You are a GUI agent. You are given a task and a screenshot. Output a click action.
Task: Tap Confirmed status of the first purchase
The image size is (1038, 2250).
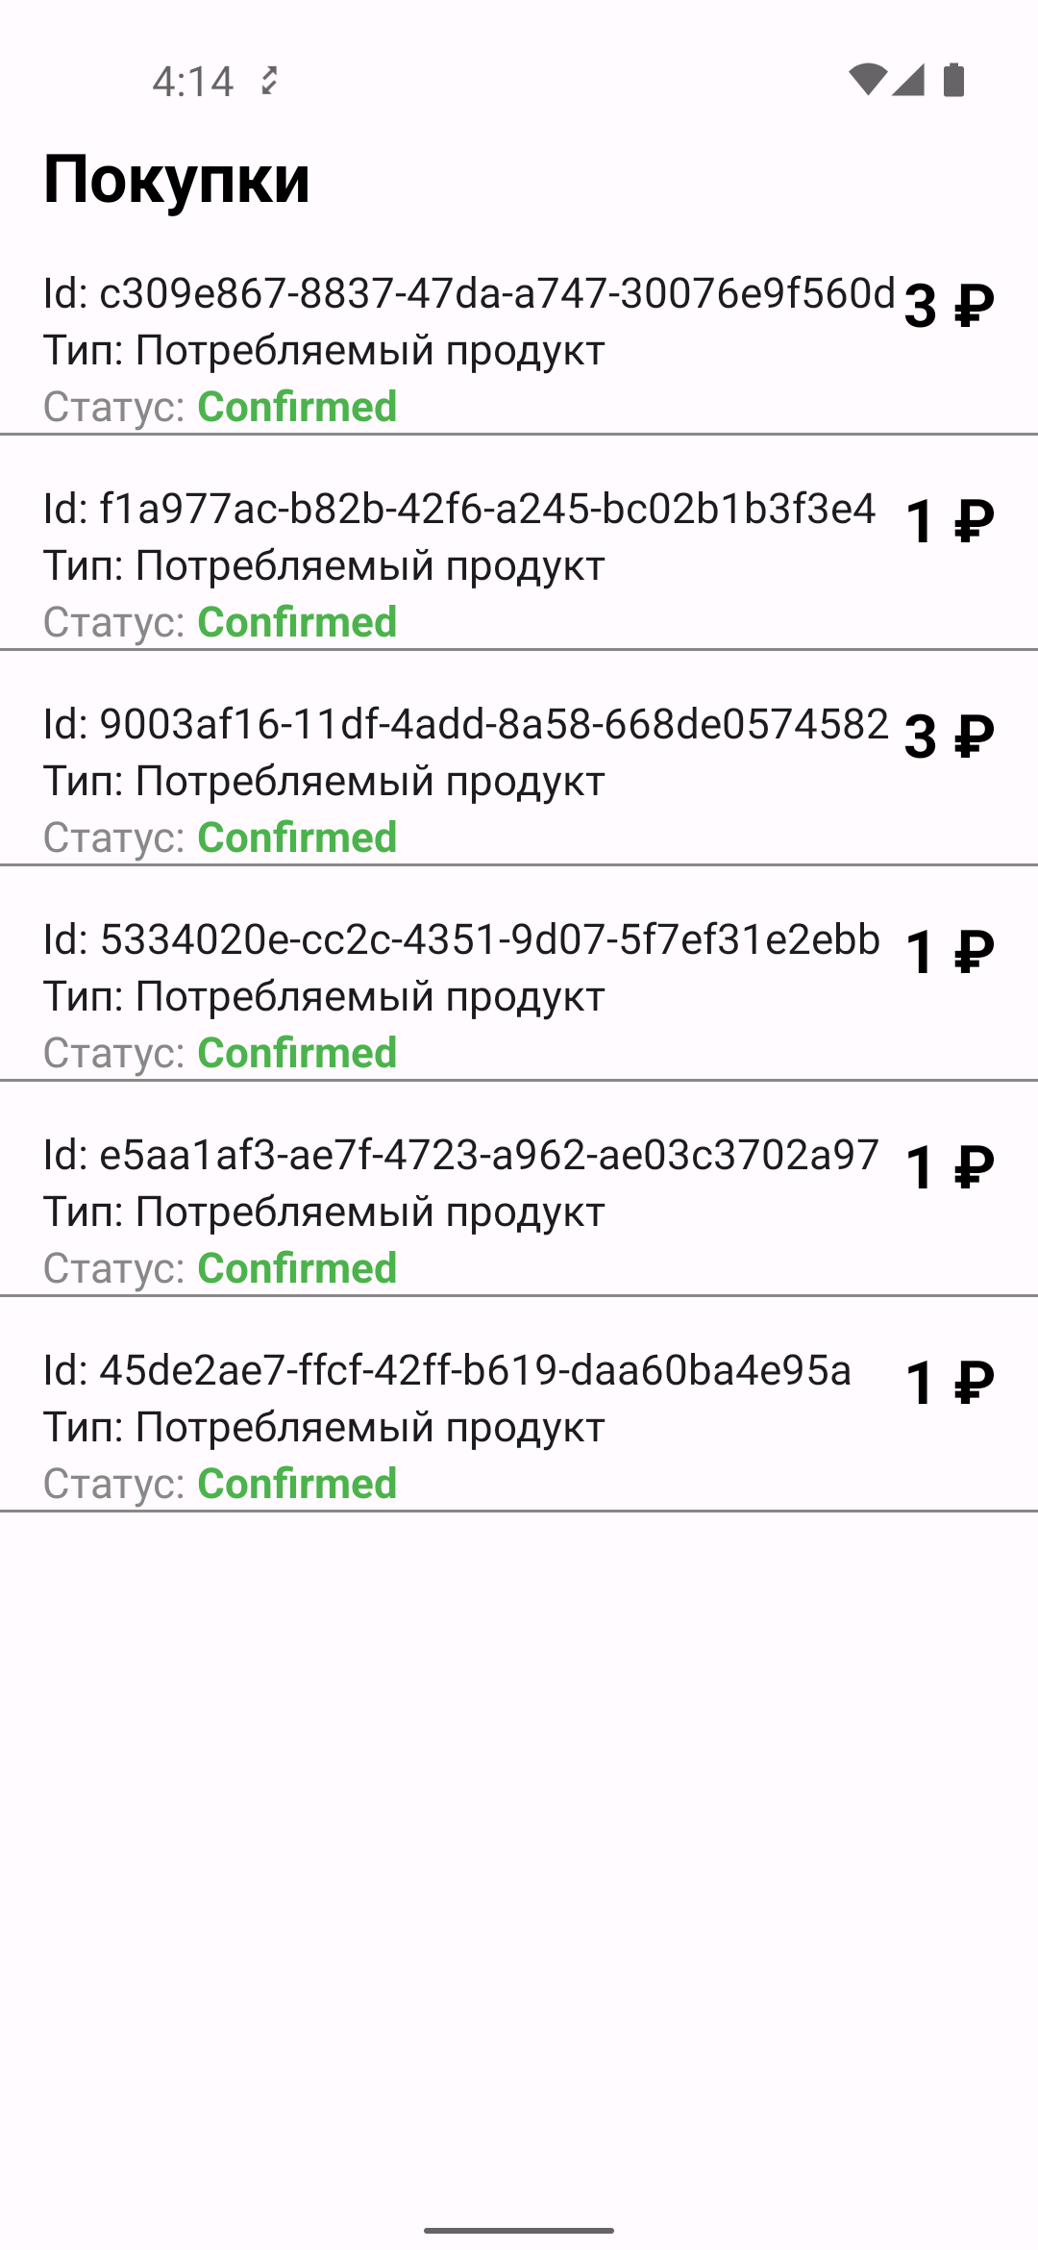(x=297, y=407)
